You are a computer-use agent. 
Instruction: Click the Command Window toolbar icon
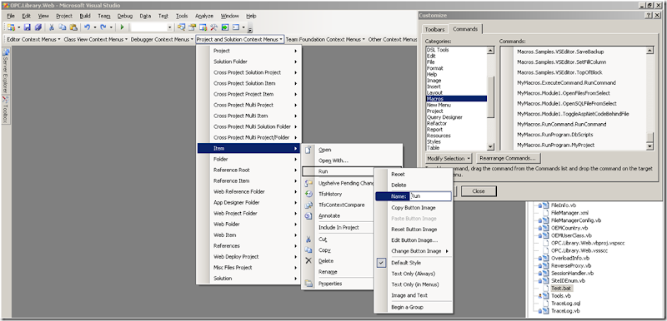click(236, 27)
